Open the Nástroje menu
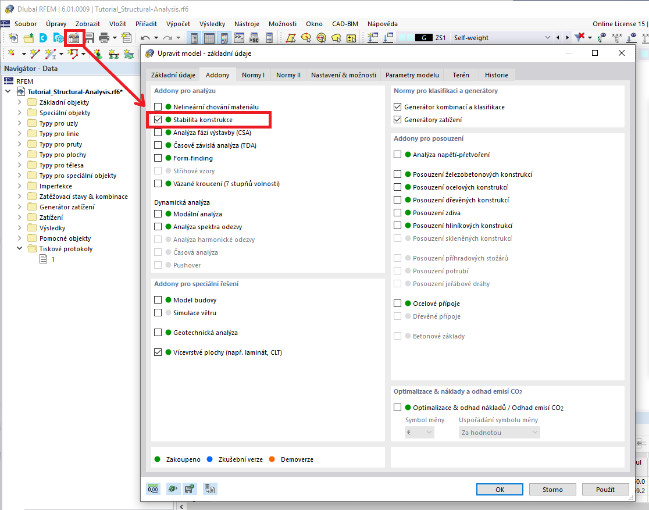 [247, 24]
